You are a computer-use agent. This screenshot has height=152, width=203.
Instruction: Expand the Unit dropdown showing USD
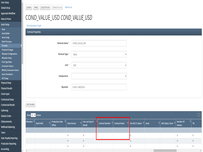tap(99, 65)
